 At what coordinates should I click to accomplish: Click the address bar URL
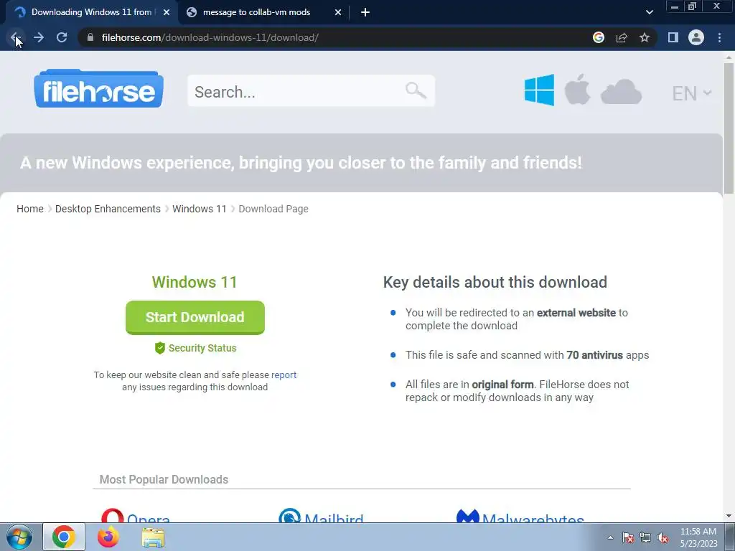click(x=210, y=37)
